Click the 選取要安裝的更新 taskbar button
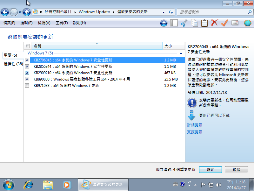The width and height of the screenshot is (254, 191). click(103, 185)
